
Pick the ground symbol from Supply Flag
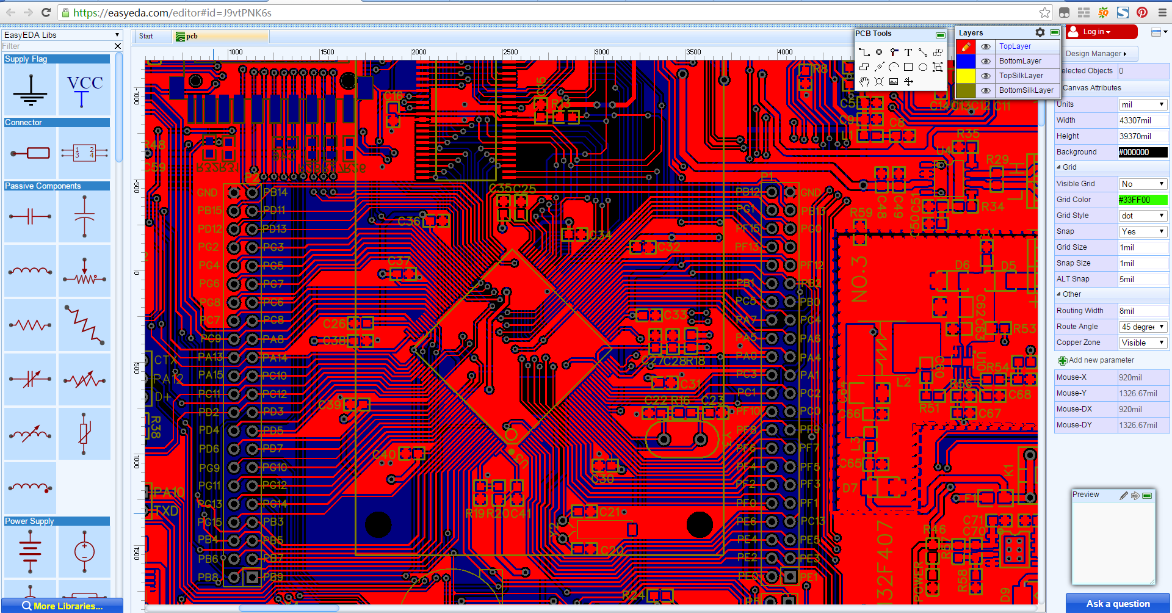(x=30, y=90)
